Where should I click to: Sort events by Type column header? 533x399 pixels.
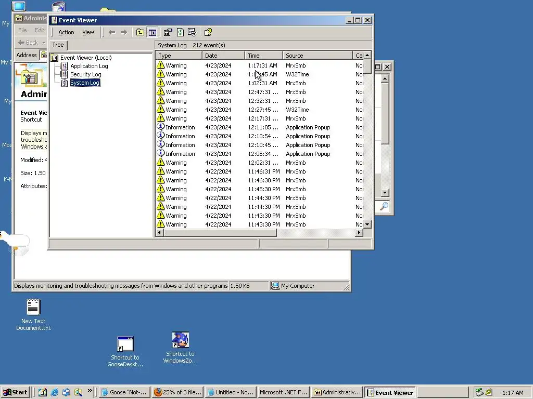[179, 55]
